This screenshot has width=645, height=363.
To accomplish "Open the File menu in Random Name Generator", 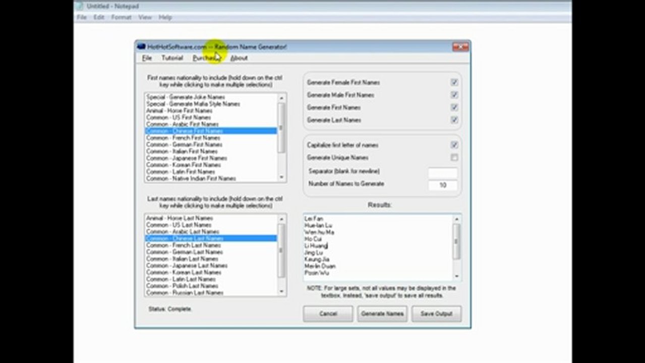I will click(x=147, y=58).
